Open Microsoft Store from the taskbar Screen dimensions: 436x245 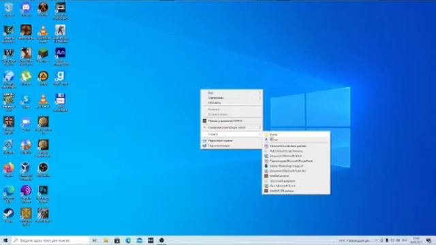117,240
